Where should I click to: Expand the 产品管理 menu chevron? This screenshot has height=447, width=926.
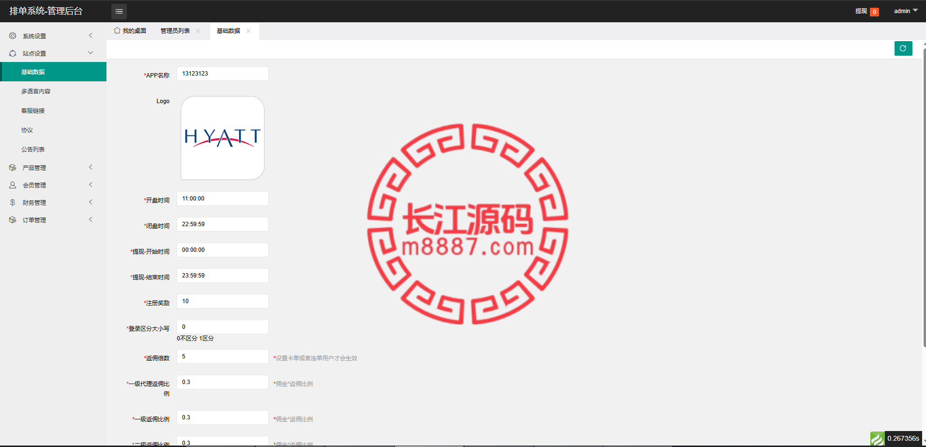coord(91,167)
